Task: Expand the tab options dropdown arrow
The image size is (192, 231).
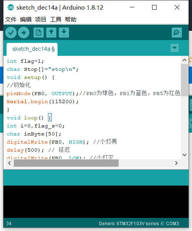Action: click(174, 48)
